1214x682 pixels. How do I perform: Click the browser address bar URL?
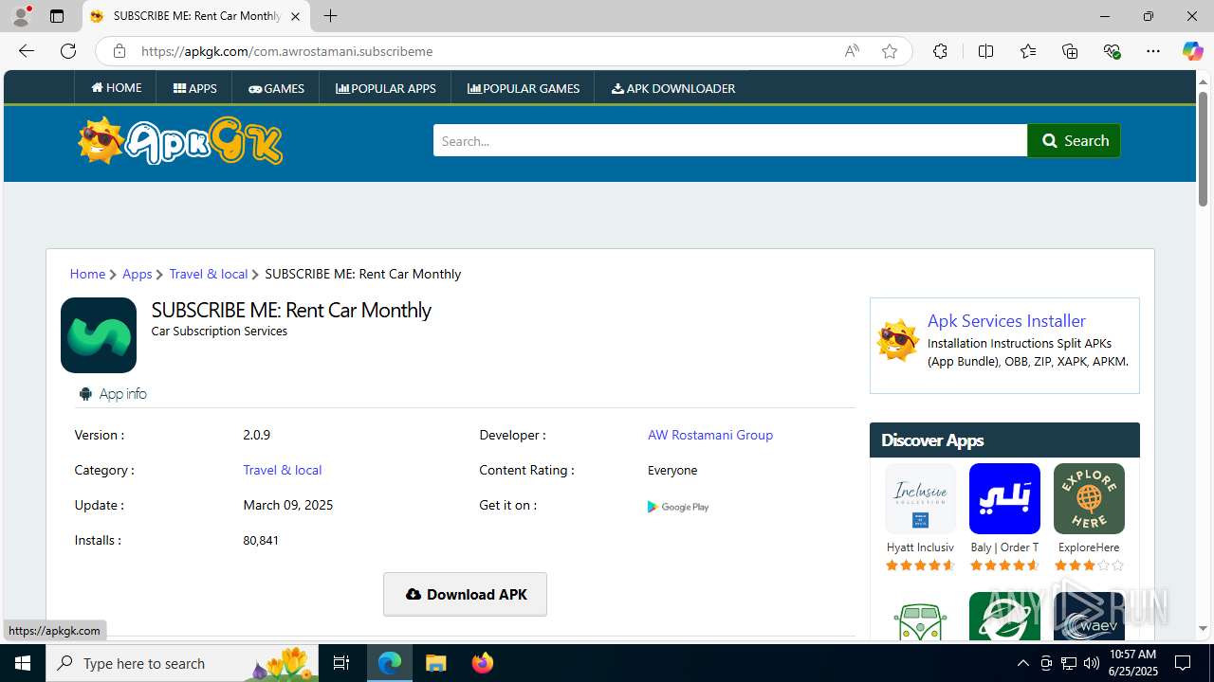(x=287, y=51)
